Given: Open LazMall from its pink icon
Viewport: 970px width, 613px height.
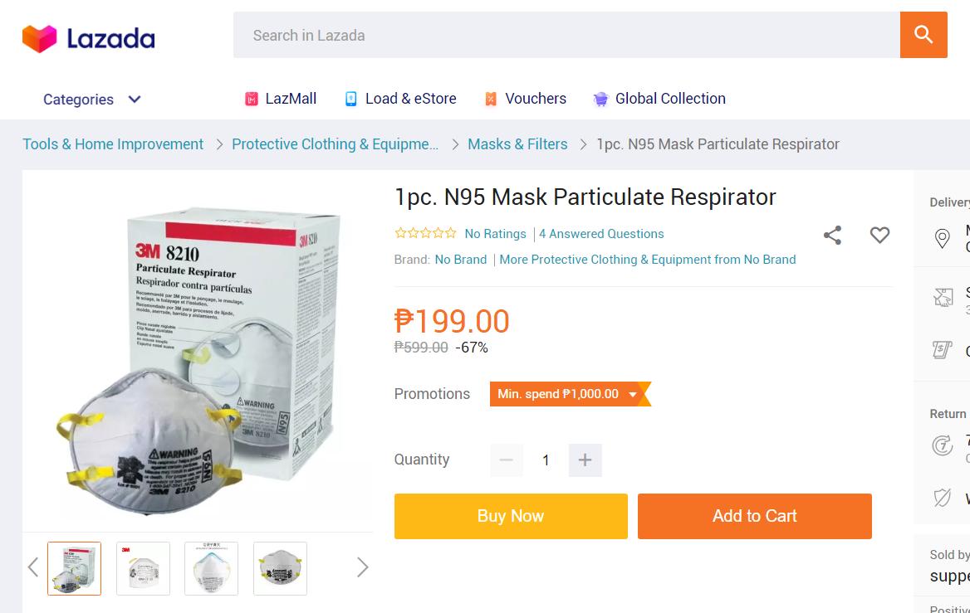Looking at the screenshot, I should pyautogui.click(x=251, y=99).
